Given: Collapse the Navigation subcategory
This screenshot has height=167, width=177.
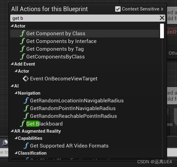Looking at the screenshot, I should (x=16, y=93).
